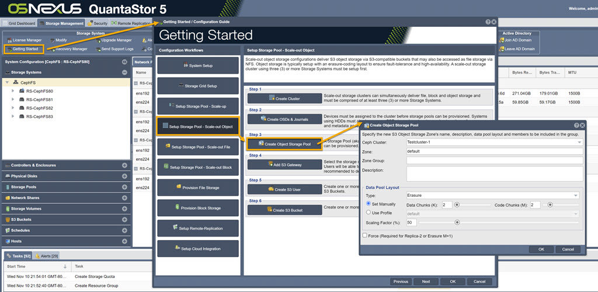Expand the S3 Buckets section
The image size is (598, 292).
(x=124, y=220)
